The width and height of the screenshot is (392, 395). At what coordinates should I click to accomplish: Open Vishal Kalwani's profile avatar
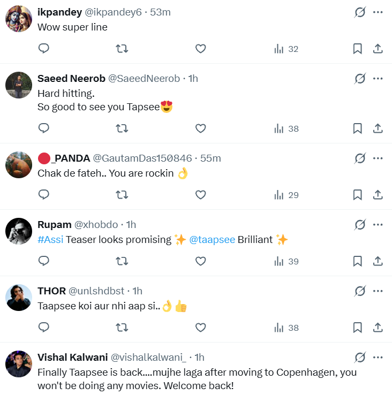tap(19, 364)
